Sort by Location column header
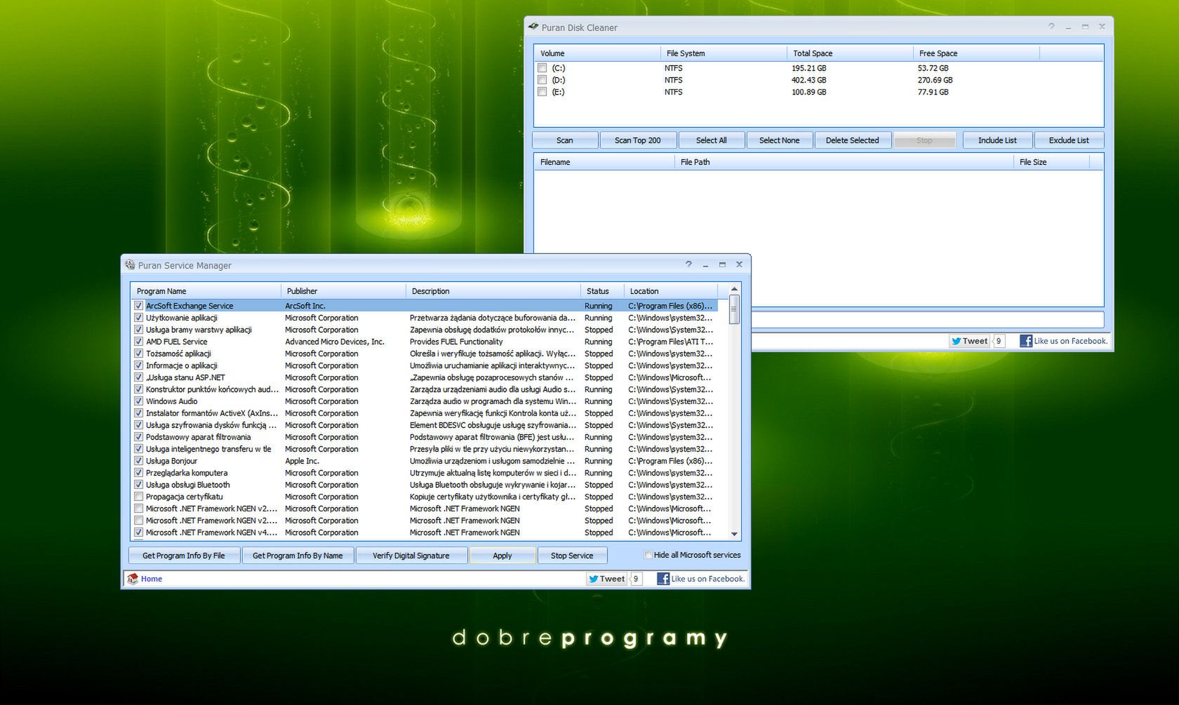Image resolution: width=1179 pixels, height=705 pixels. (x=671, y=291)
